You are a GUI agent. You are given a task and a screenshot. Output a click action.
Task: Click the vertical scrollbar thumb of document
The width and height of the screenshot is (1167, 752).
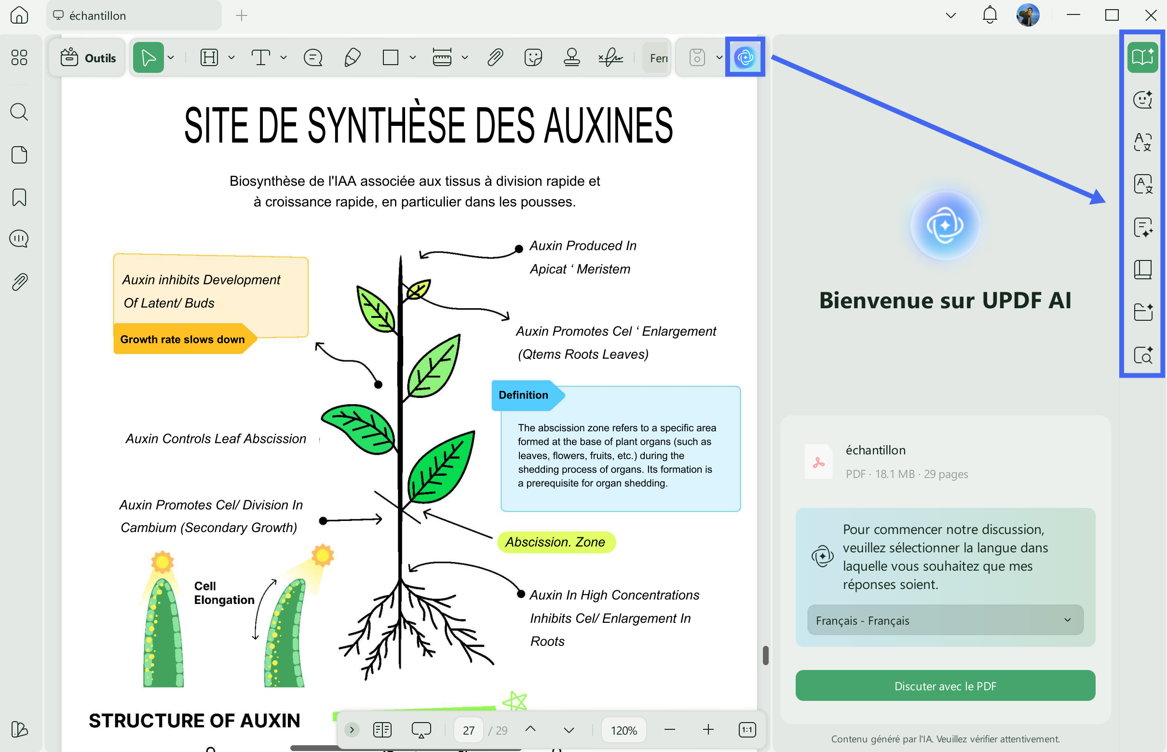tap(765, 656)
